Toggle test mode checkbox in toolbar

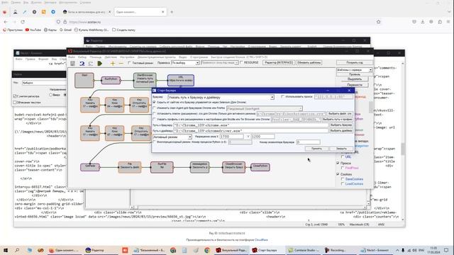click(129, 63)
